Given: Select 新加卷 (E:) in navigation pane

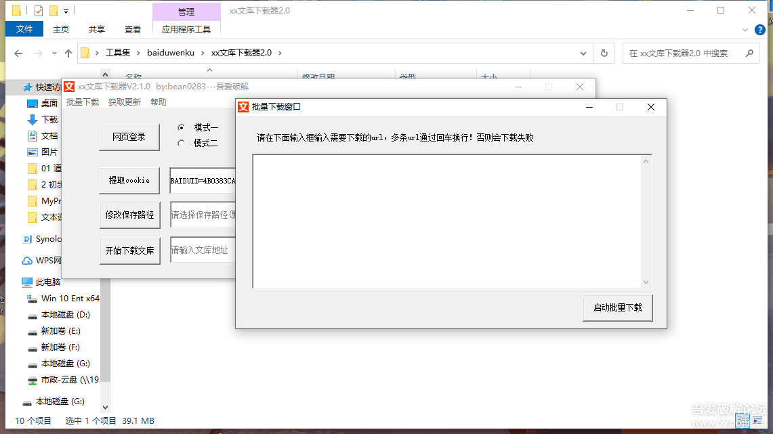Looking at the screenshot, I should tap(61, 330).
